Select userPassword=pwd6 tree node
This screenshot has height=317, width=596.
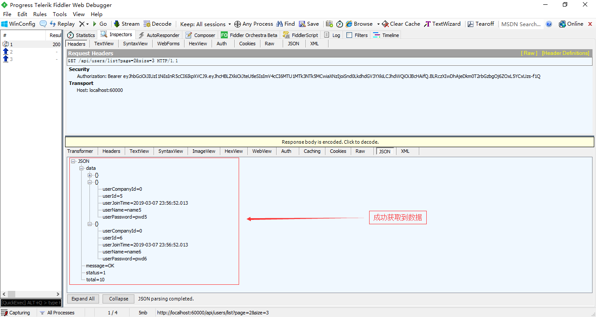pyautogui.click(x=125, y=259)
